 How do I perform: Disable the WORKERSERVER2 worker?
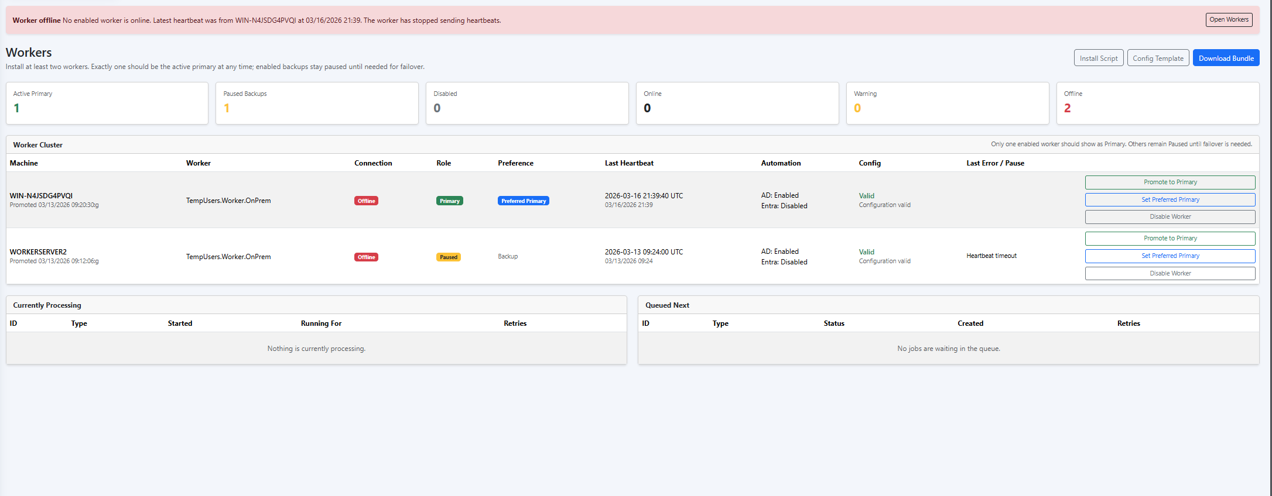(x=1170, y=274)
